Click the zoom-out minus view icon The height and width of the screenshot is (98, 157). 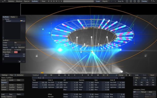[127, 1]
